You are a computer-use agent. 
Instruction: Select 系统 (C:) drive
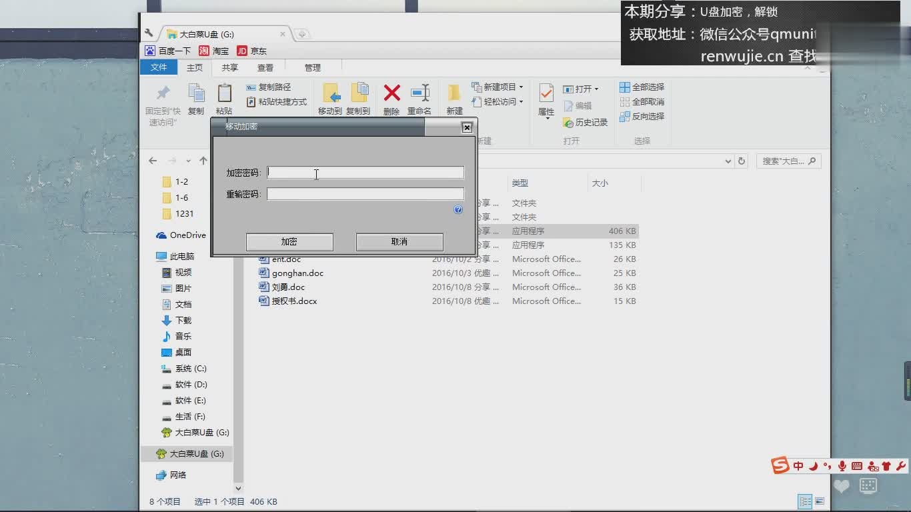pyautogui.click(x=185, y=369)
